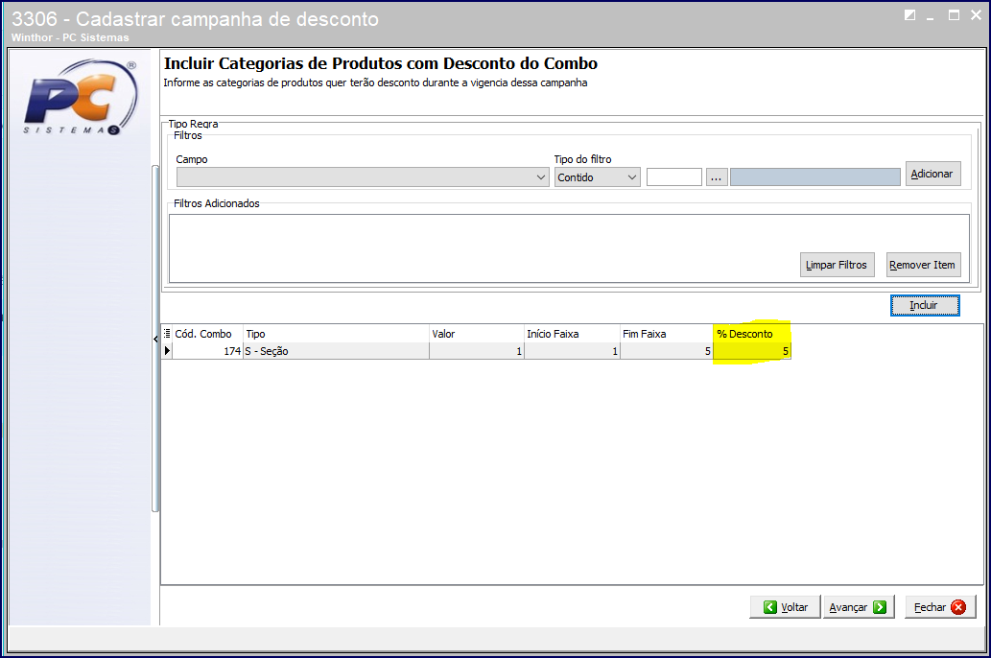This screenshot has width=991, height=658.
Task: Click the Fim Faixa column header
Action: point(667,334)
